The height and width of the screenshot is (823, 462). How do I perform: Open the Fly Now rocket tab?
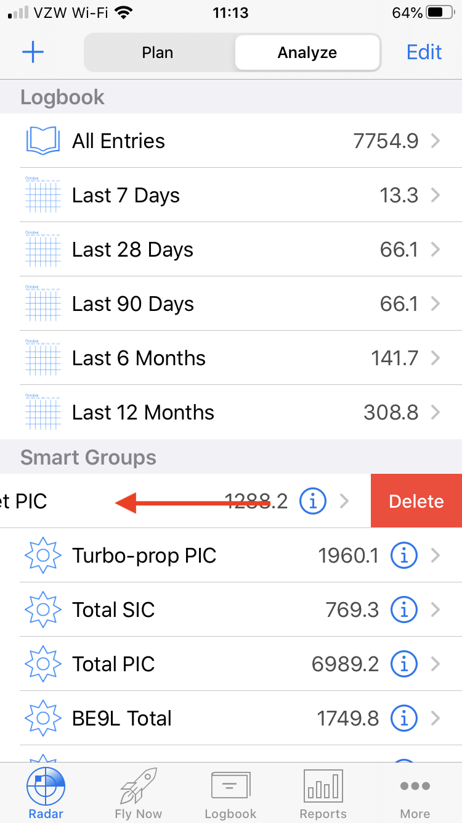point(139,793)
